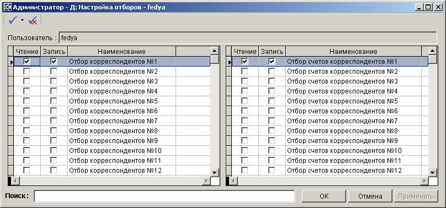This screenshot has height=208, width=446.
Task: Open the dropdown arrow beside blue checkmark
Action: [x=23, y=20]
